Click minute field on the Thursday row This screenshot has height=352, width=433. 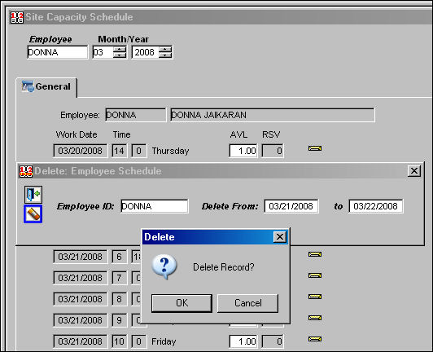(x=139, y=151)
